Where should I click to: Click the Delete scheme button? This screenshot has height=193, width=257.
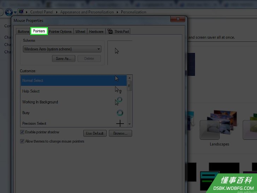(x=89, y=58)
